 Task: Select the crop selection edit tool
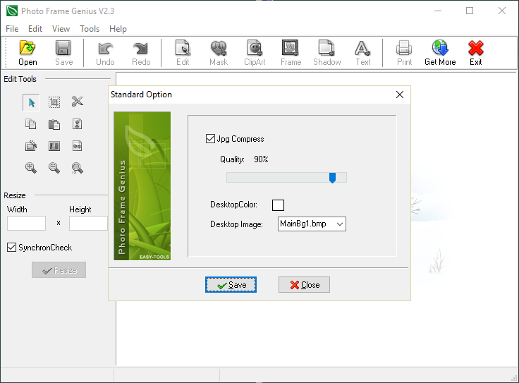[x=54, y=102]
